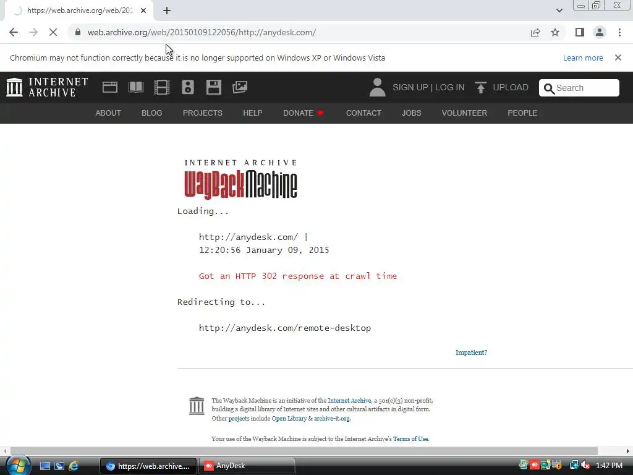Open the Internet Archive home logo

[x=47, y=87]
